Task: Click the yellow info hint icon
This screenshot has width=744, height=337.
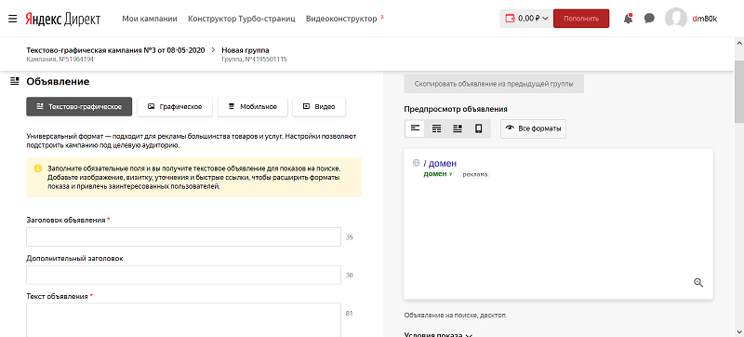Action: (38, 168)
